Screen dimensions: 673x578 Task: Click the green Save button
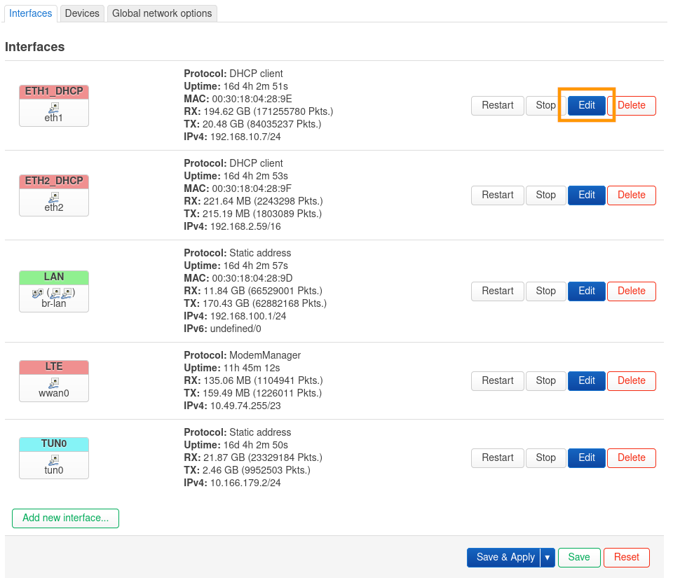point(579,558)
